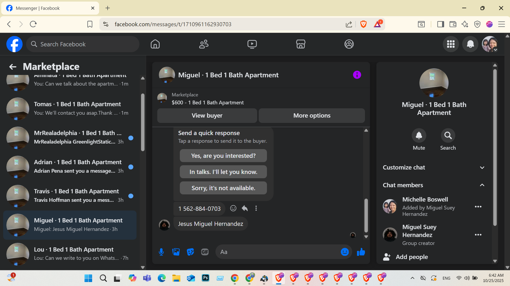
Task: Click the View buyer button
Action: coord(207,115)
